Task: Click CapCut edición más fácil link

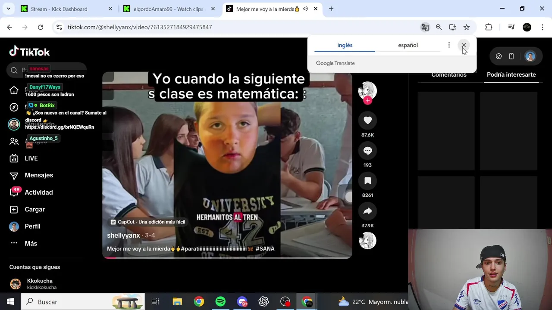Action: pyautogui.click(x=148, y=222)
